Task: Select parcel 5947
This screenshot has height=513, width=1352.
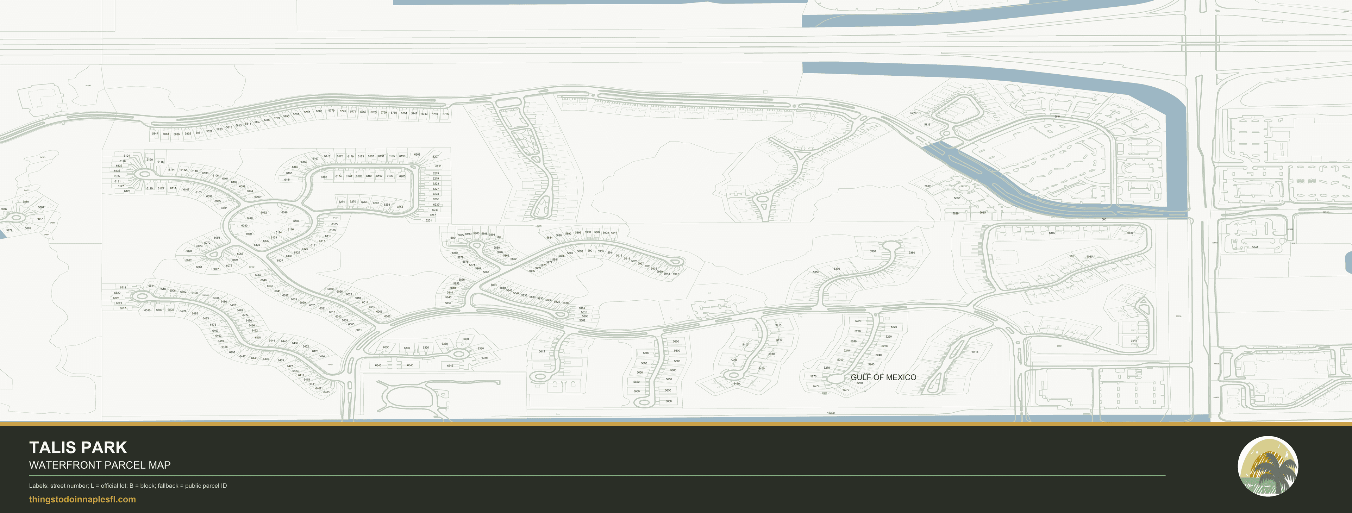Action: [676, 274]
